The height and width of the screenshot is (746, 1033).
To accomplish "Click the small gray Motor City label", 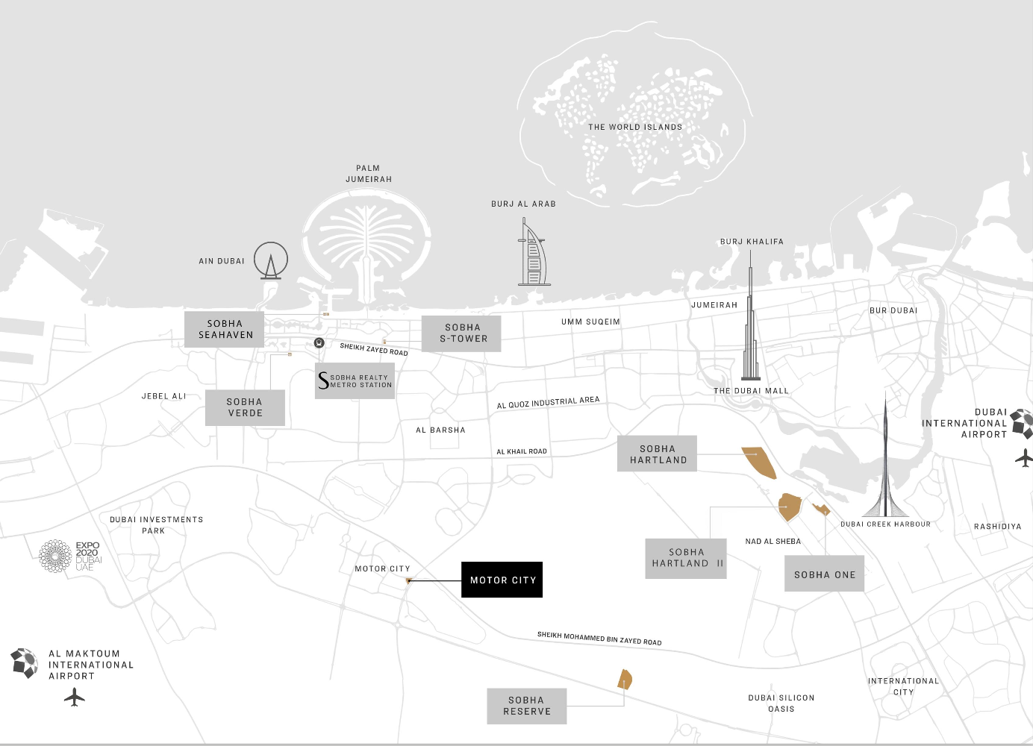I will point(382,568).
